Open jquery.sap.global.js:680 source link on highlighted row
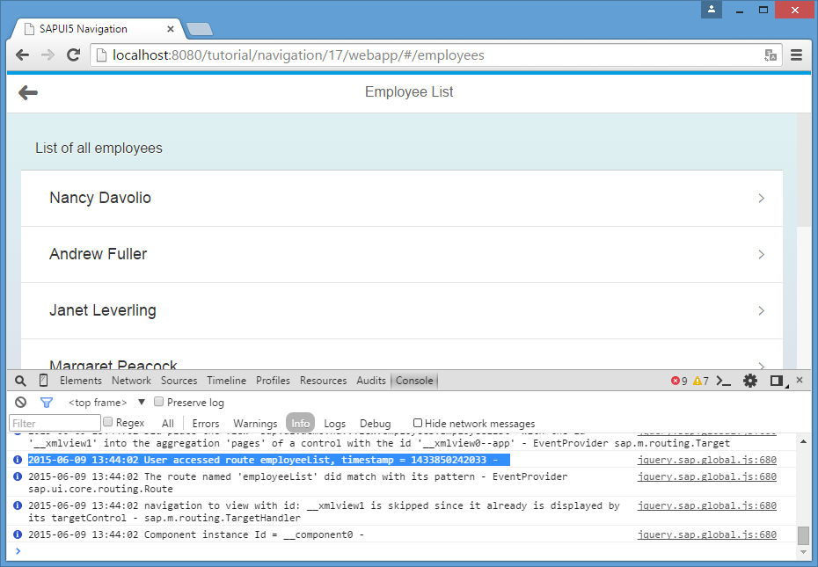Image resolution: width=818 pixels, height=567 pixels. coord(706,460)
